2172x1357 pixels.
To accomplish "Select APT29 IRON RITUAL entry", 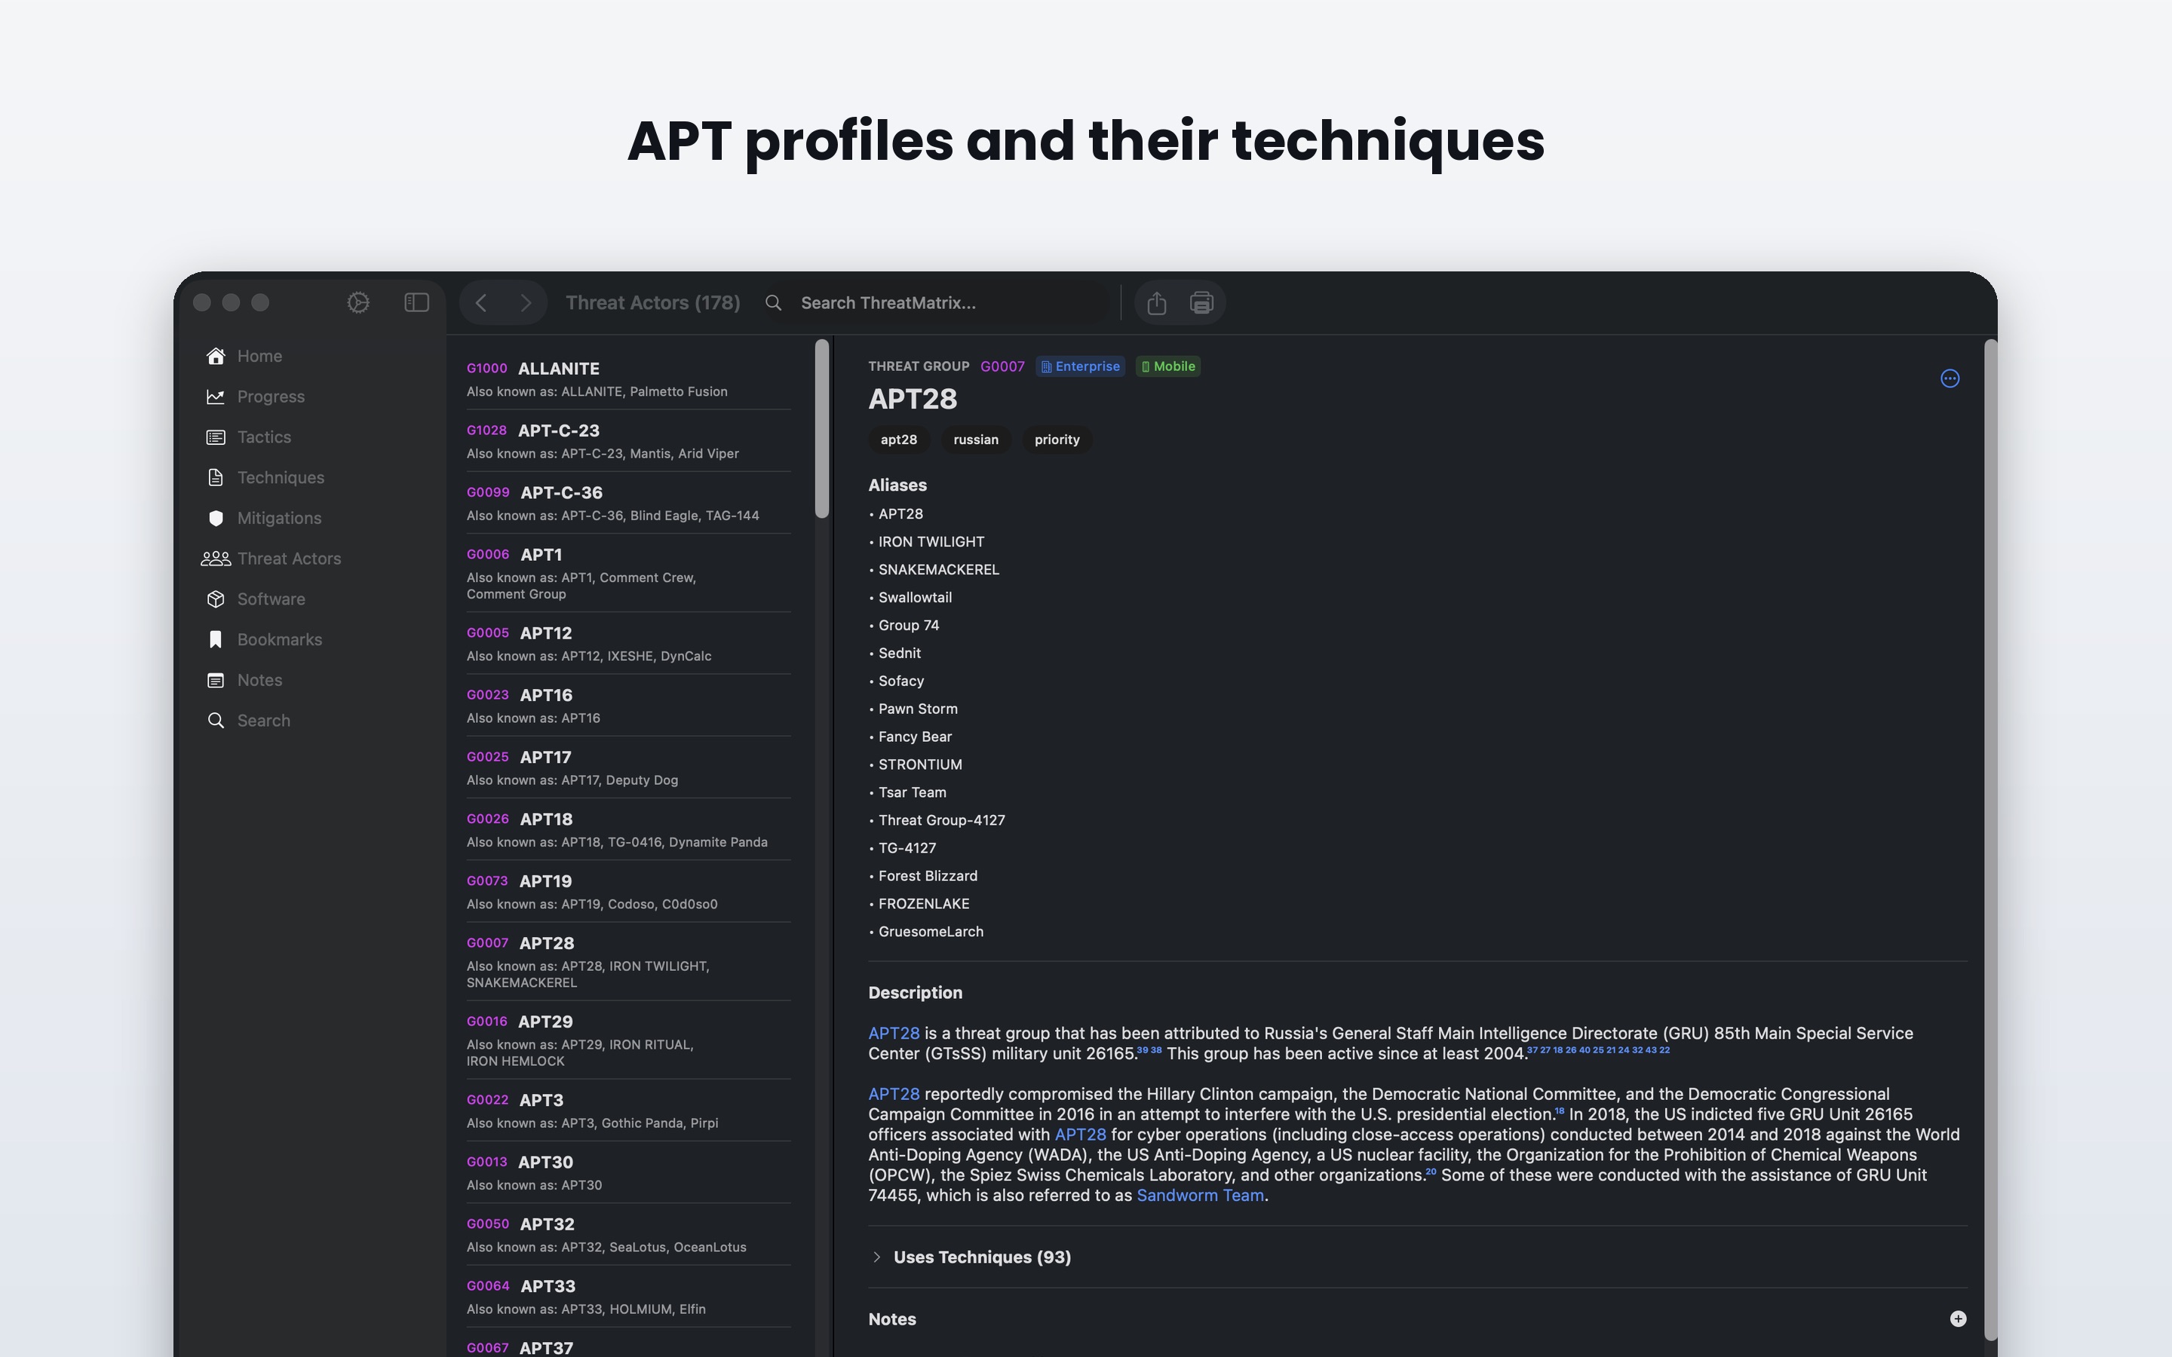I will pyautogui.click(x=628, y=1040).
